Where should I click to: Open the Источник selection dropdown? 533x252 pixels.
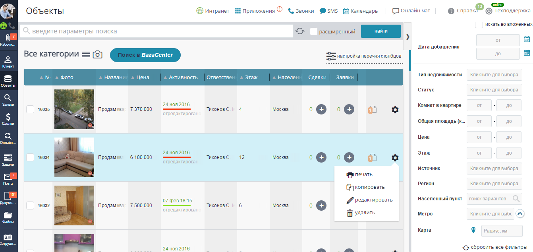(x=494, y=169)
